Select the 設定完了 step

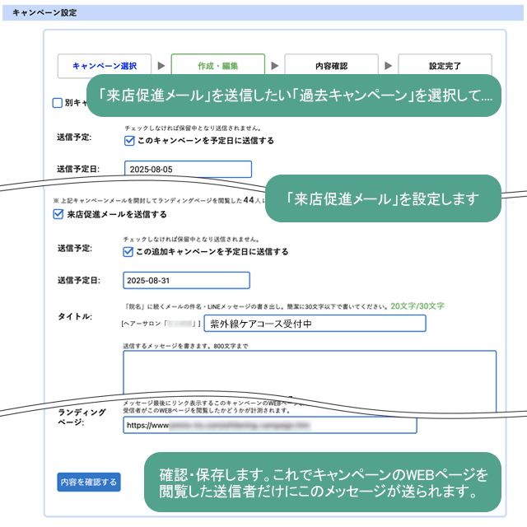(x=445, y=64)
